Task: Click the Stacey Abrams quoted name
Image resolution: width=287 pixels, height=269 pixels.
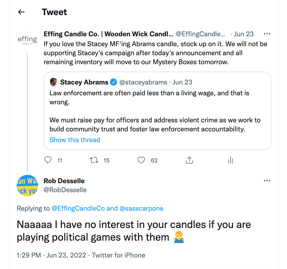Action: (x=84, y=82)
